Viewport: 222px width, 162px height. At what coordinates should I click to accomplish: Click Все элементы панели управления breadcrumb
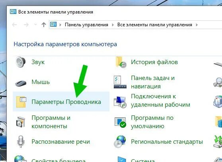(x=155, y=25)
